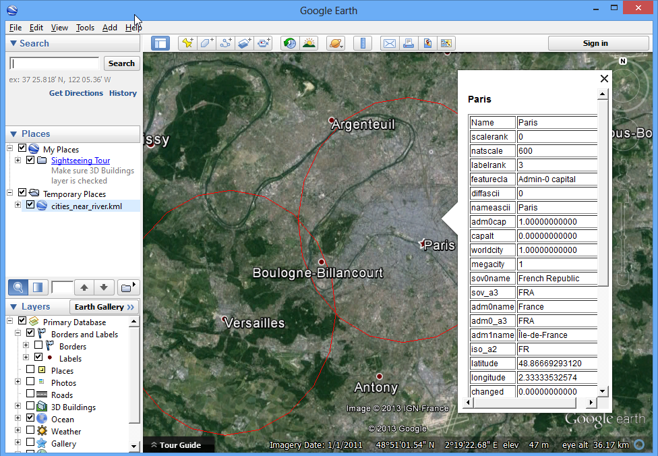
Task: Expand the Weather layer tree node
Action: [x=18, y=431]
